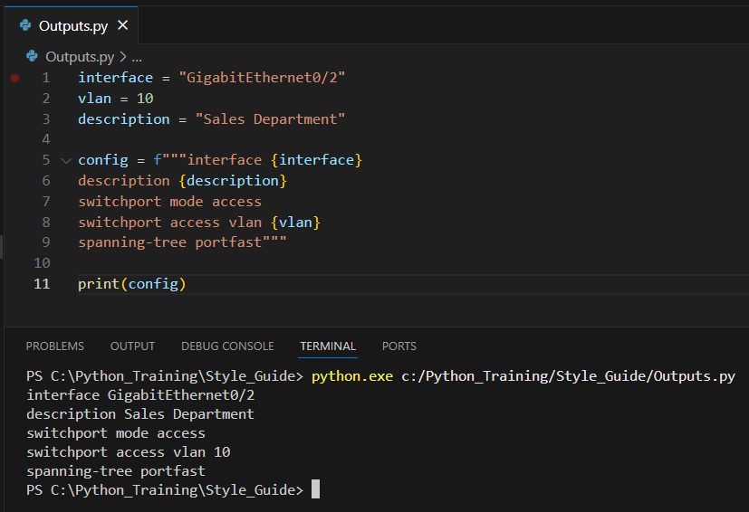
Task: Click {description} placeholder on line 6
Action: (233, 181)
